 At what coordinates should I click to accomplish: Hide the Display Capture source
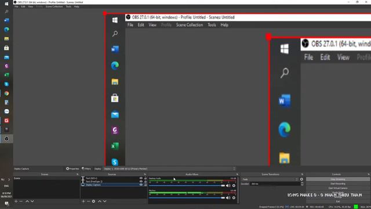(x=141, y=185)
